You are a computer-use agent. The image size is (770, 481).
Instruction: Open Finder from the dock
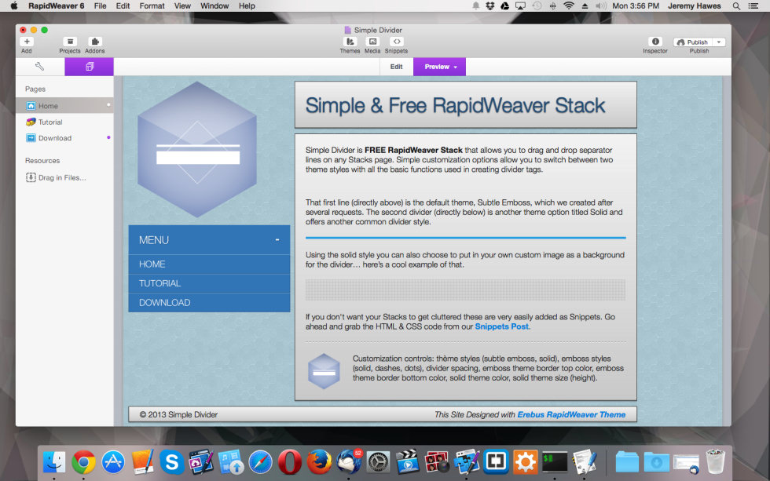[54, 462]
